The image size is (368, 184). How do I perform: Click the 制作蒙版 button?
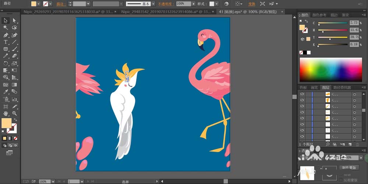click(348, 167)
